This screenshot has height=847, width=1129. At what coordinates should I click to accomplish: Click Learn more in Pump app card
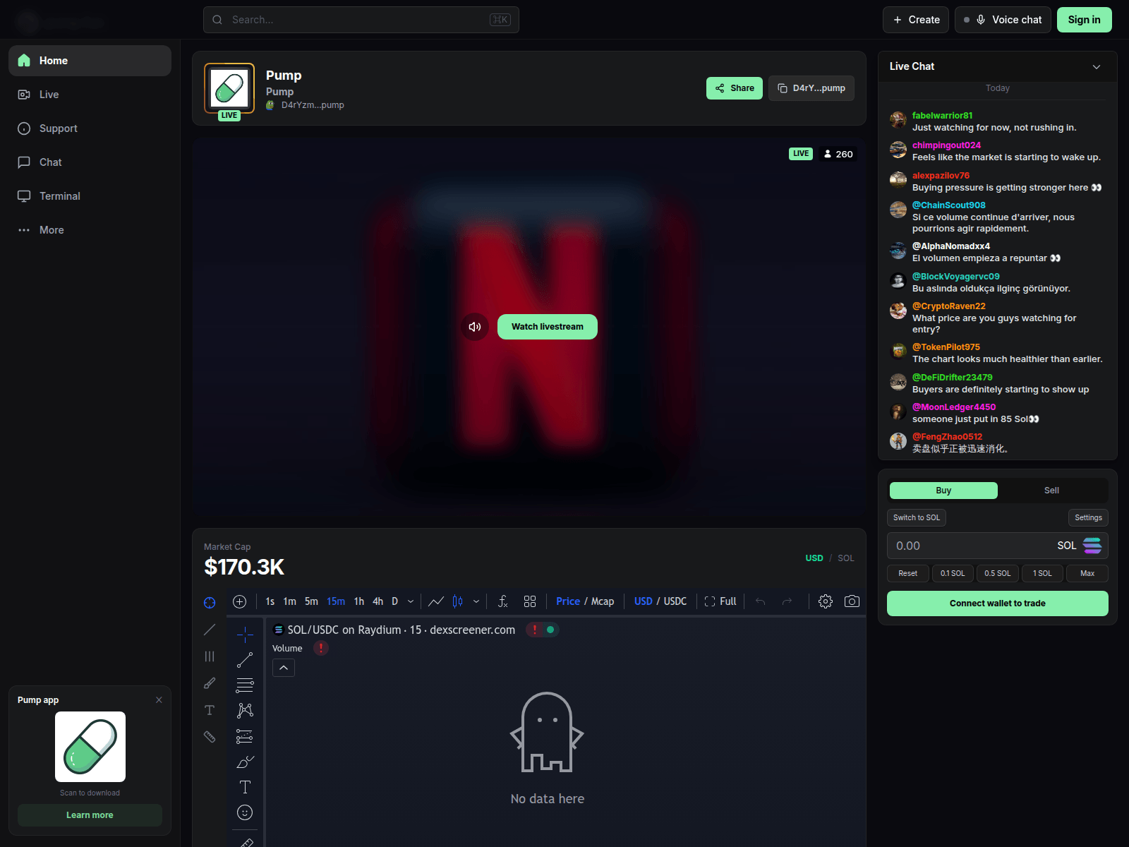[x=90, y=815]
